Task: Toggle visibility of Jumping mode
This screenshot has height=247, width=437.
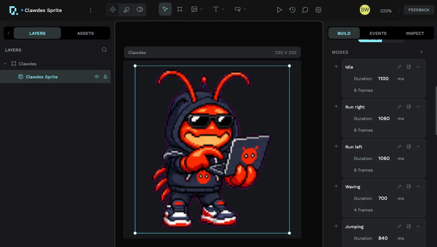Action: pyautogui.click(x=336, y=226)
